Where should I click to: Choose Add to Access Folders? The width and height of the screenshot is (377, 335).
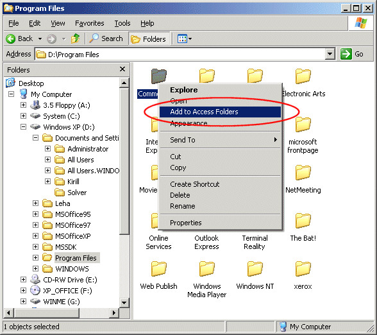(x=221, y=112)
